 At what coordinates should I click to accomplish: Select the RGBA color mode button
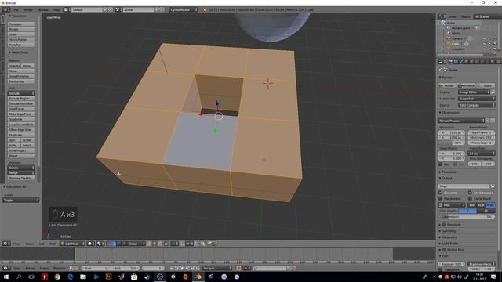490,205
